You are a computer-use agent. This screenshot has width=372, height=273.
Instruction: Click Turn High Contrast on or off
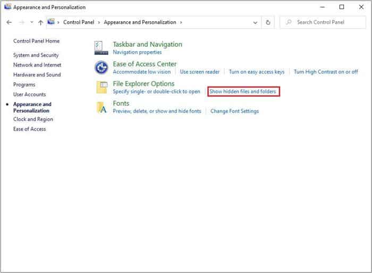pyautogui.click(x=326, y=72)
